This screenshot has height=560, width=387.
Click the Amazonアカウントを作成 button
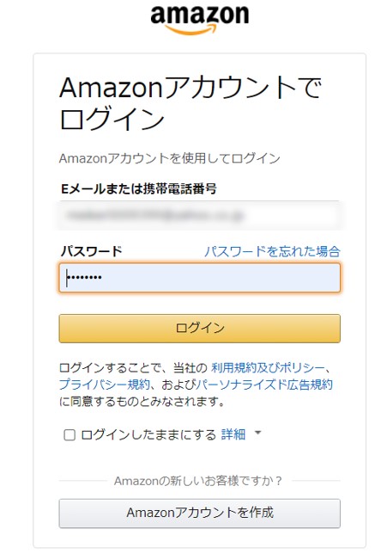point(200,513)
